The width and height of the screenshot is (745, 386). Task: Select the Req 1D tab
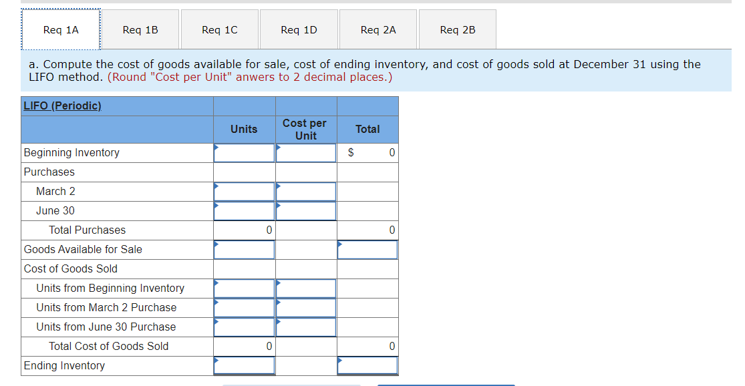coord(298,29)
